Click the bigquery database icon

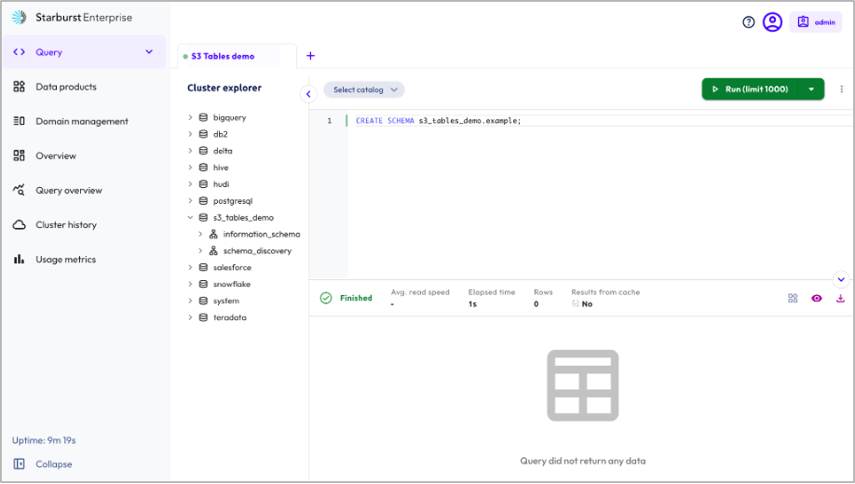click(x=203, y=117)
